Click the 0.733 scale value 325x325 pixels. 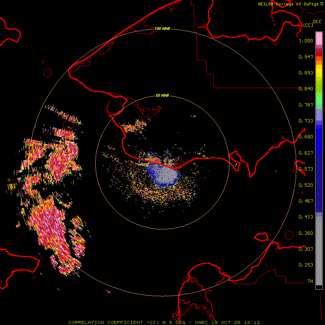[306, 121]
